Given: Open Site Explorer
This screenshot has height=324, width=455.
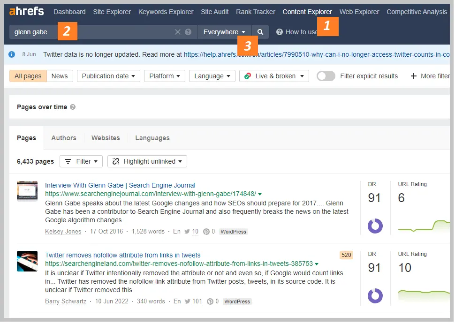Looking at the screenshot, I should (112, 12).
